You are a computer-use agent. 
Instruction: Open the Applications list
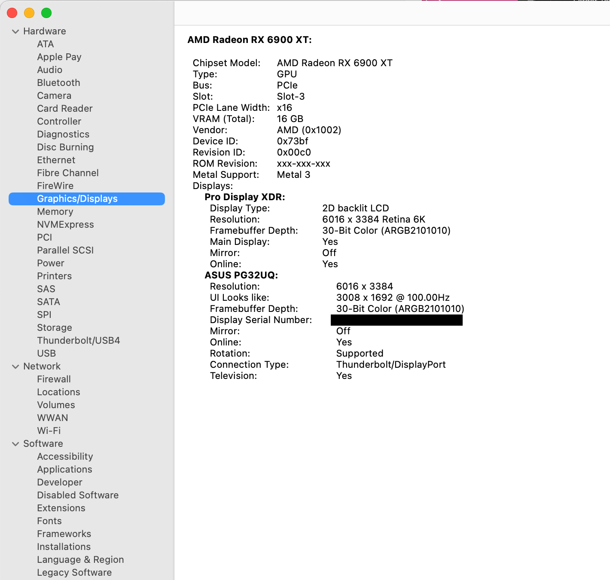(64, 470)
